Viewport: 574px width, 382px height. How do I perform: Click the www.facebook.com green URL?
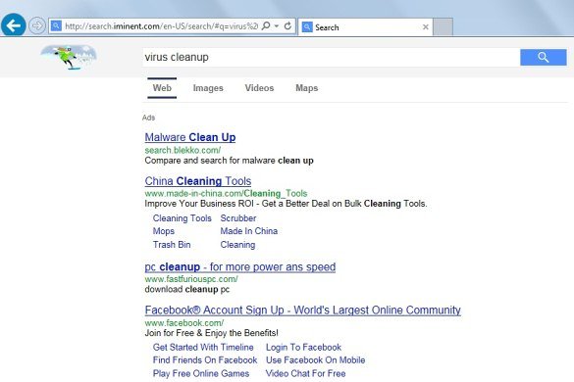coord(184,323)
